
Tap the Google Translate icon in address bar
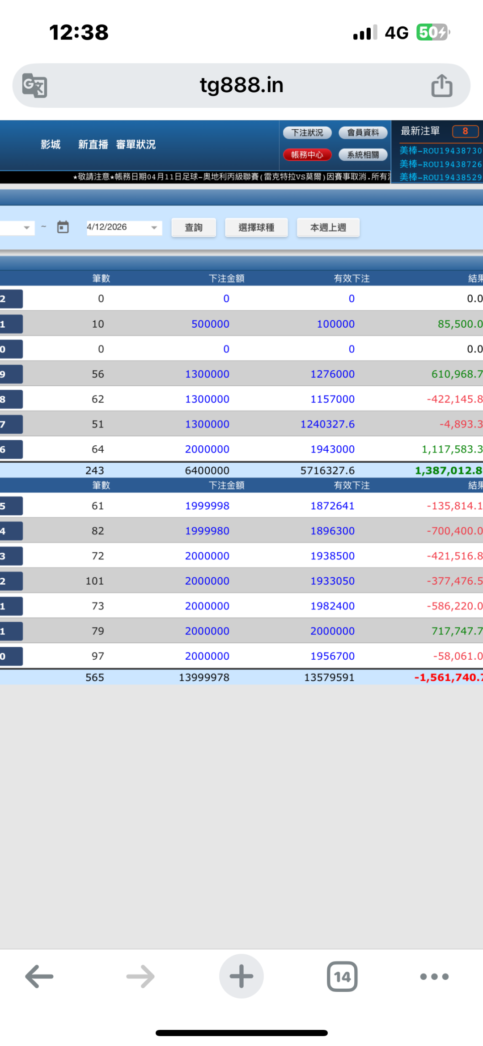35,85
